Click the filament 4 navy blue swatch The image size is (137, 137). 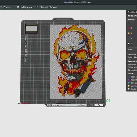coord(129,38)
